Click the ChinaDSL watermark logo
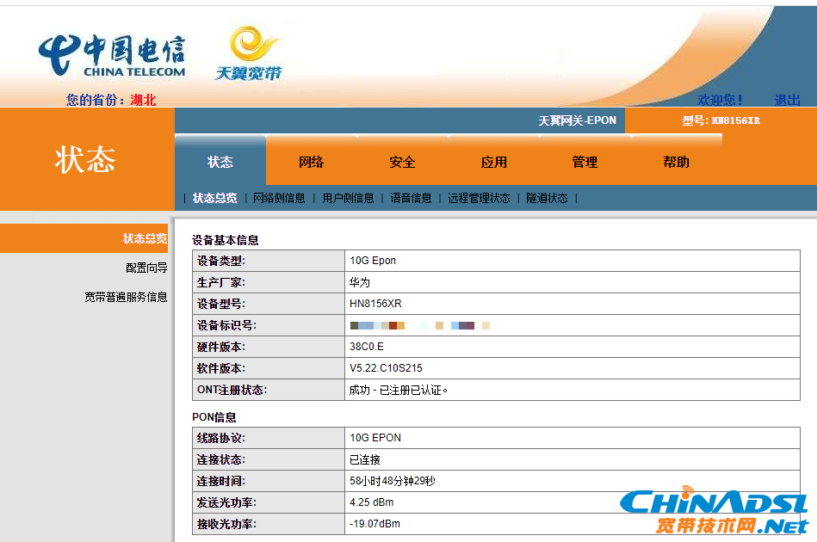Image resolution: width=817 pixels, height=542 pixels. click(715, 510)
